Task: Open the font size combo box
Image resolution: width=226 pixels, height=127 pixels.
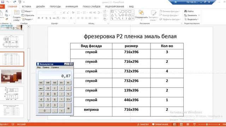Action: pos(59,13)
